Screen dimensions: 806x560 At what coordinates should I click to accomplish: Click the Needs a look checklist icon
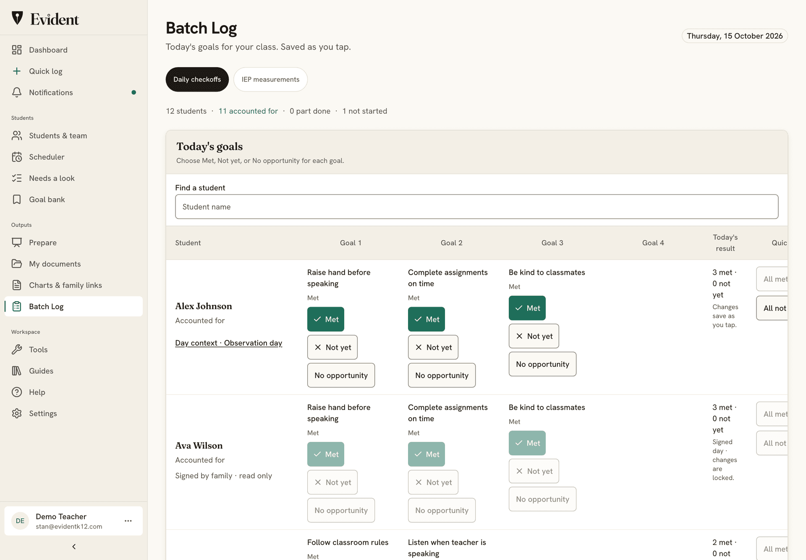[x=17, y=178]
